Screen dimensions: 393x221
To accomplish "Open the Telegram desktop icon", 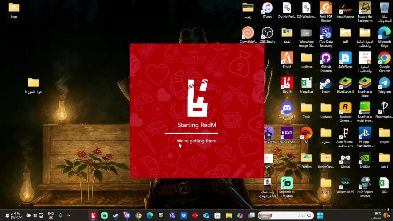I will [384, 85].
